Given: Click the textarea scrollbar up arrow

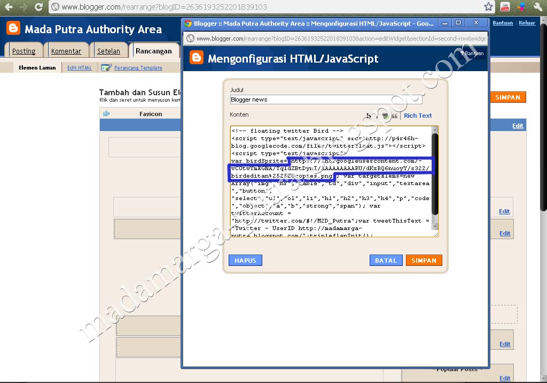Looking at the screenshot, I should tap(435, 130).
